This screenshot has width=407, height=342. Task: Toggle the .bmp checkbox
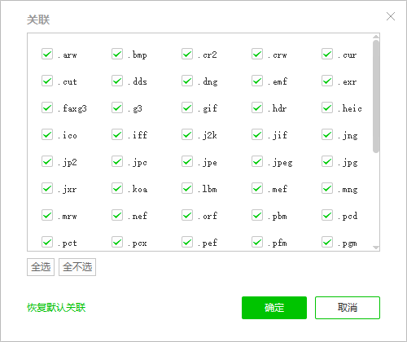click(x=117, y=54)
